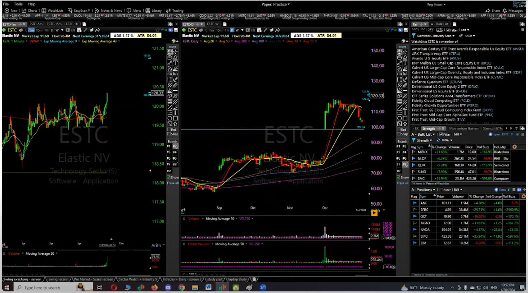Screen dimensions: 528x293
Task: Open the Exp Moving Average 9 indicator dropdown
Action: click(61, 41)
